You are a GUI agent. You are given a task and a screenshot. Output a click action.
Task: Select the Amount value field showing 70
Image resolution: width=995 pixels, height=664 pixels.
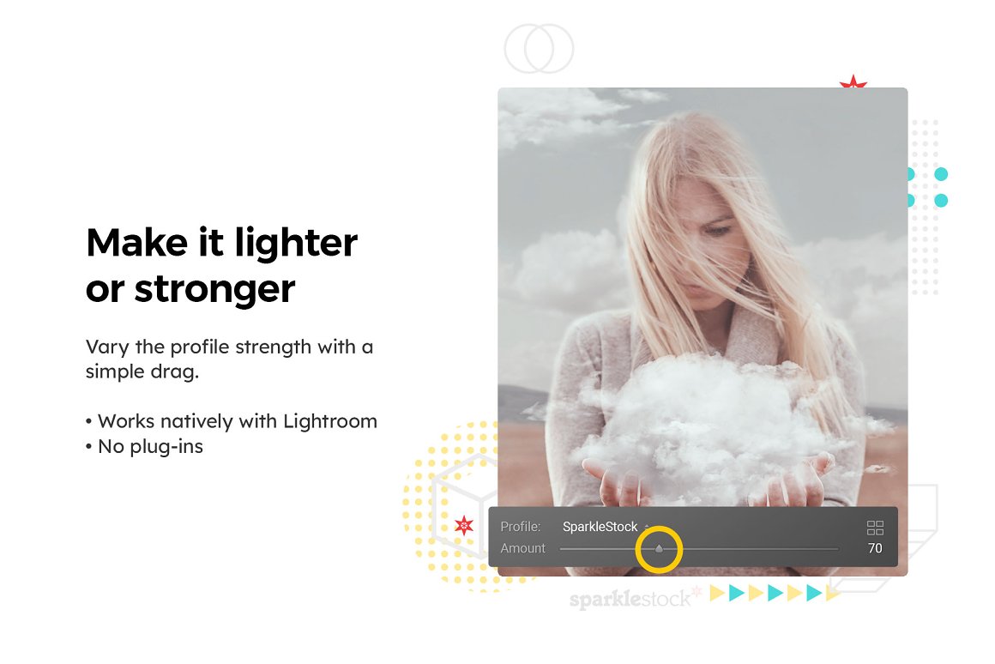pyautogui.click(x=875, y=548)
